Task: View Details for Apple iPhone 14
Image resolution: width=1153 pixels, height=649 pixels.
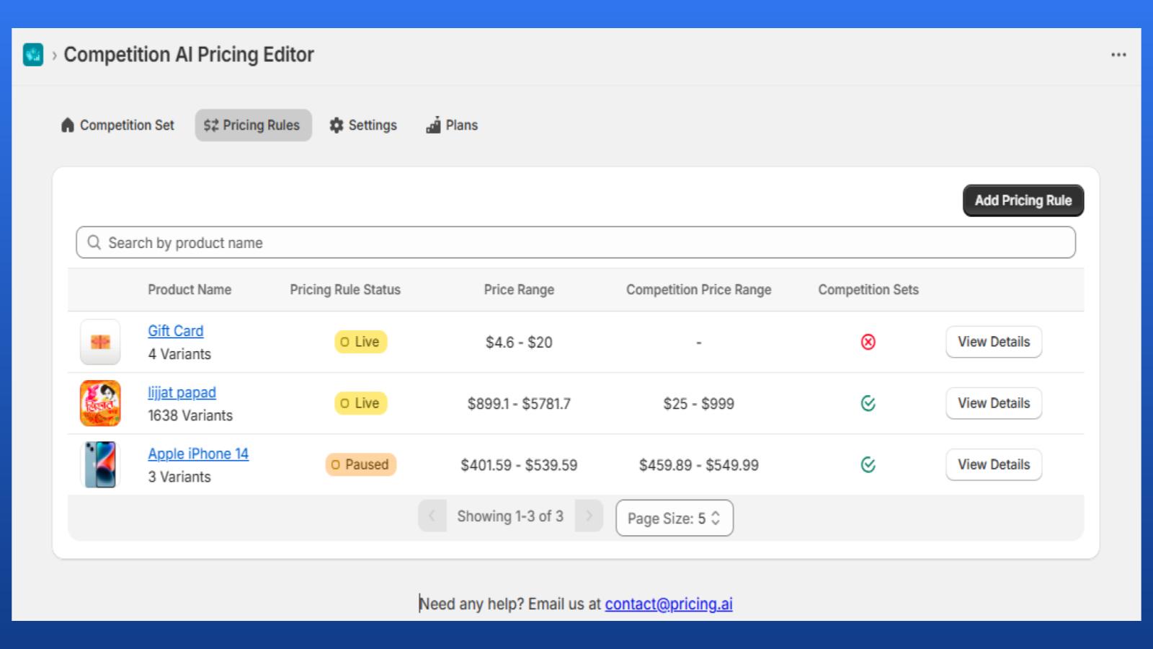Action: [994, 464]
